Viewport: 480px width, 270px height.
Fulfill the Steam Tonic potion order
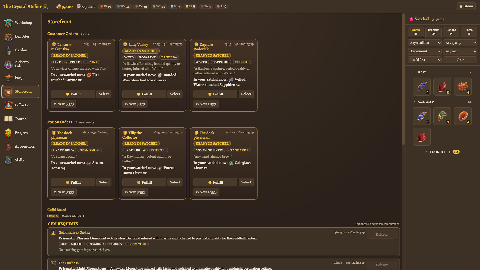tap(73, 182)
